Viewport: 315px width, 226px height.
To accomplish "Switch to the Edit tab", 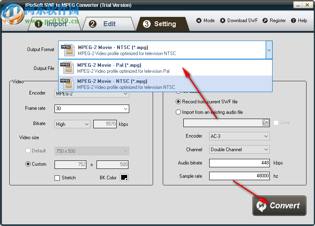I will pos(109,24).
